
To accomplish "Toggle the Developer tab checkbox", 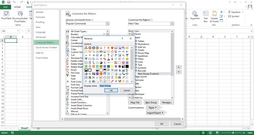I will [x=133, y=94].
